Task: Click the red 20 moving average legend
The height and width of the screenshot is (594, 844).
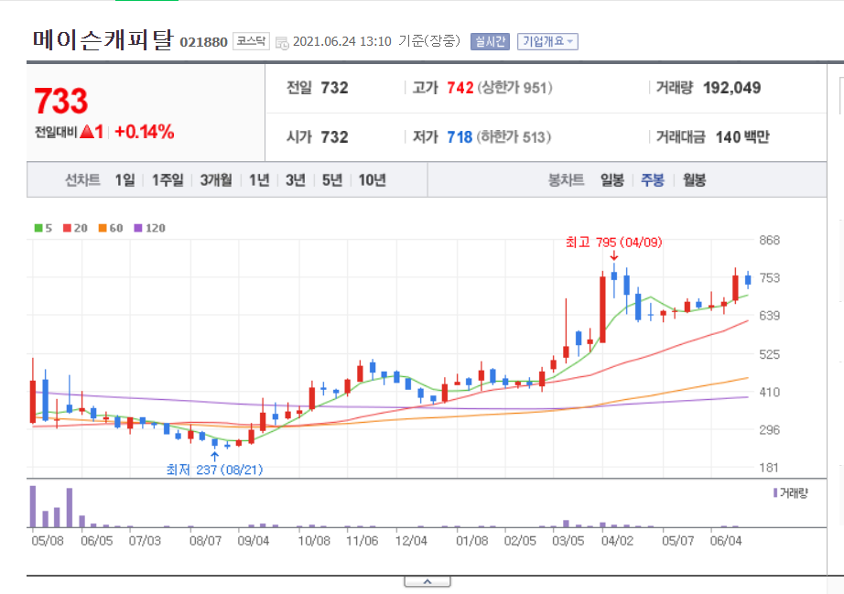Action: click(75, 228)
